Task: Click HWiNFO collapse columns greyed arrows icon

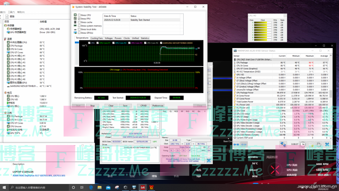Action: pyautogui.click(x=244, y=144)
